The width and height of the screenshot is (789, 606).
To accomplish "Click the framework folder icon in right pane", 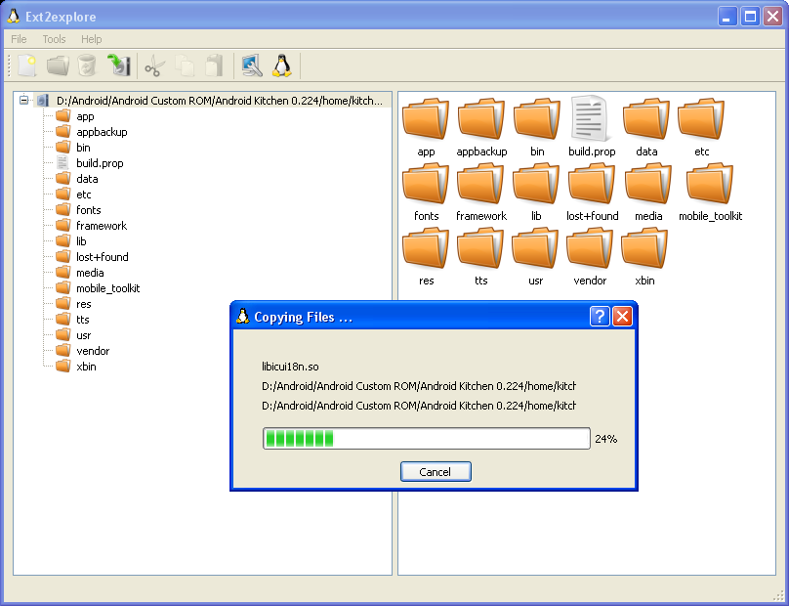I will pyautogui.click(x=480, y=184).
